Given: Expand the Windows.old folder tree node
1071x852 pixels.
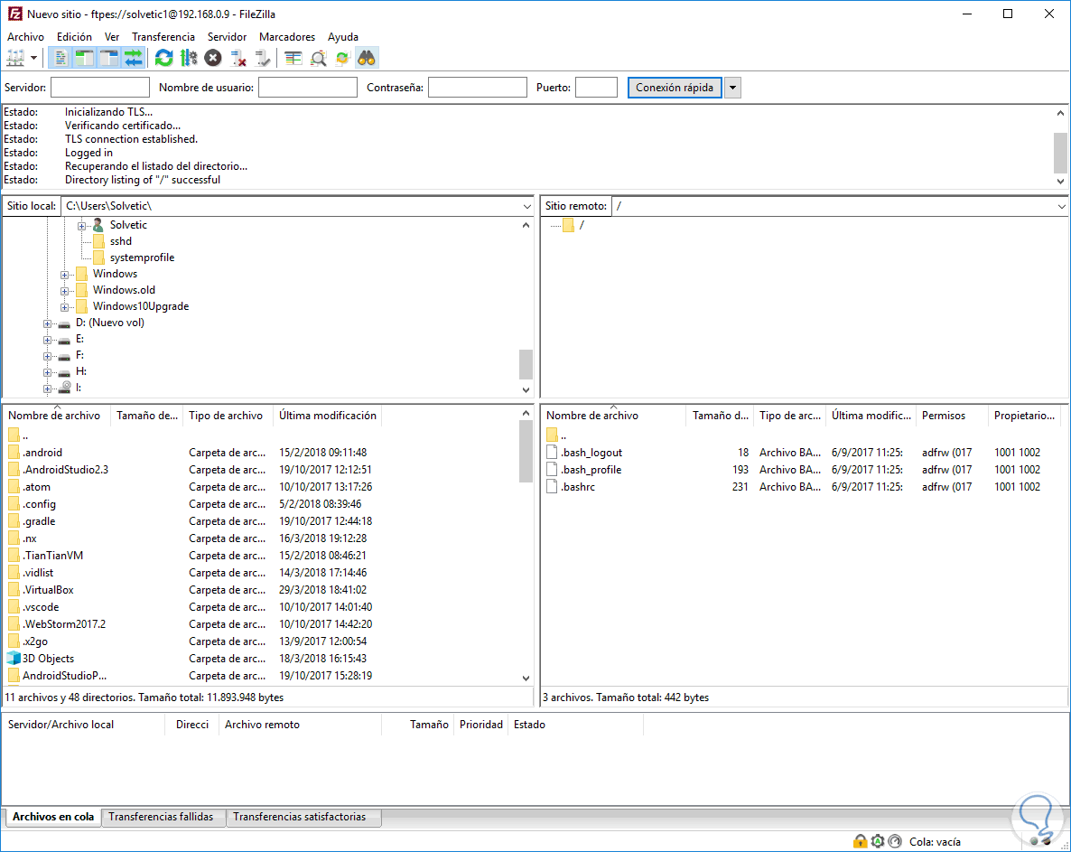Looking at the screenshot, I should (x=65, y=290).
